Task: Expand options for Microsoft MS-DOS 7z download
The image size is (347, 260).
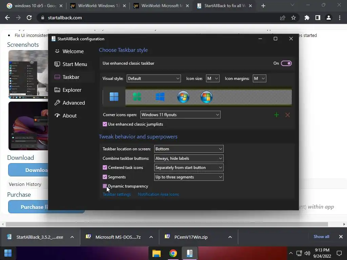Action: coord(151,237)
